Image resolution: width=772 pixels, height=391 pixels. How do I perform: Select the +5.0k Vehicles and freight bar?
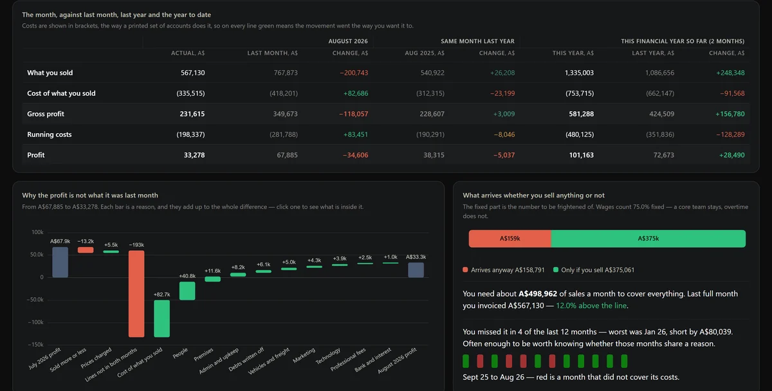(x=289, y=269)
